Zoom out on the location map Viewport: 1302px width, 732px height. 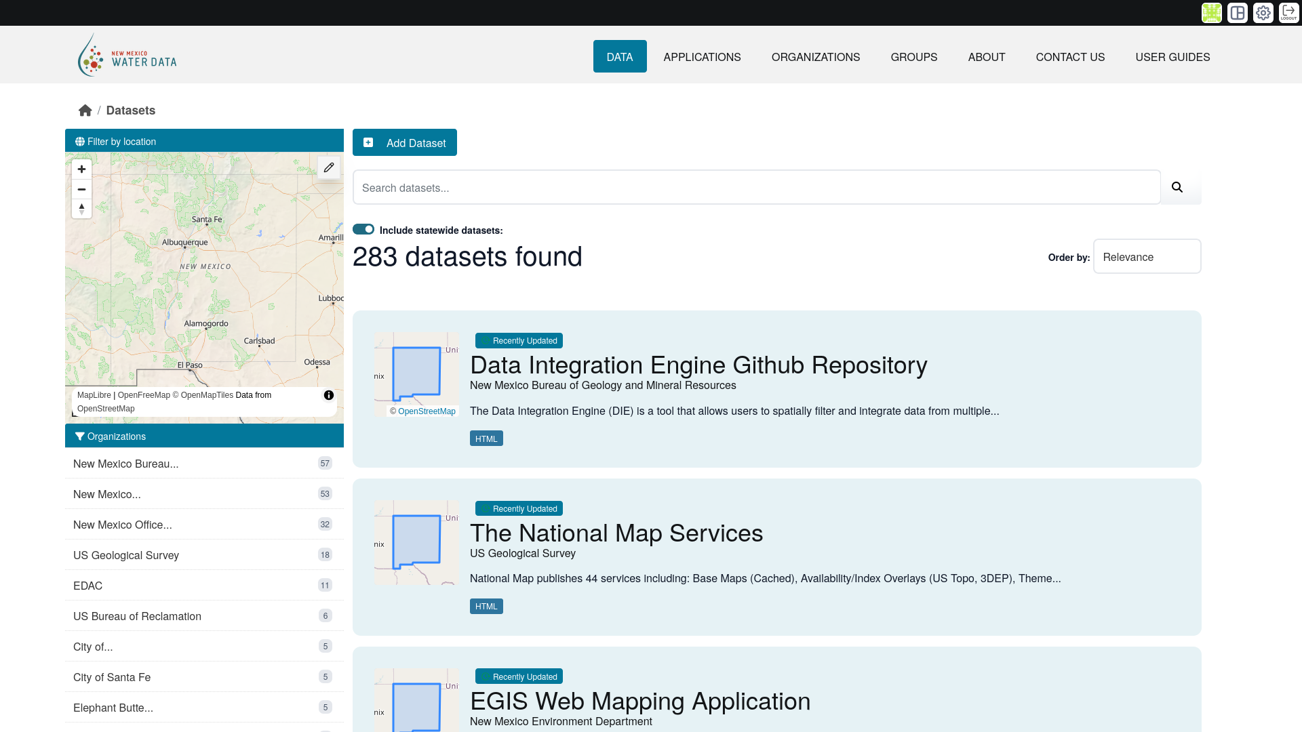[81, 189]
